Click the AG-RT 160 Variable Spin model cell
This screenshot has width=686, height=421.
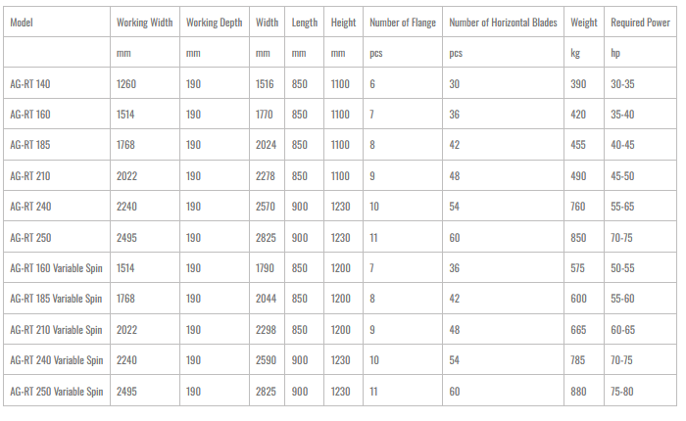(56, 267)
